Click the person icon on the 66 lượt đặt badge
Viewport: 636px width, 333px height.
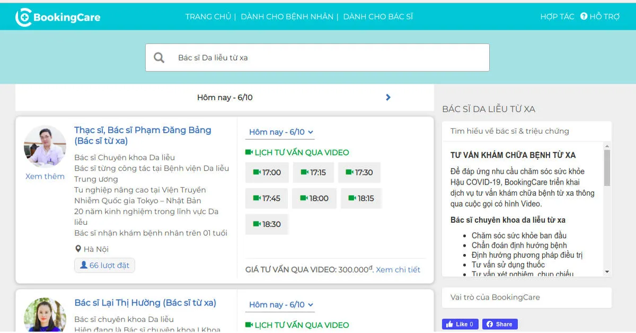tap(84, 265)
